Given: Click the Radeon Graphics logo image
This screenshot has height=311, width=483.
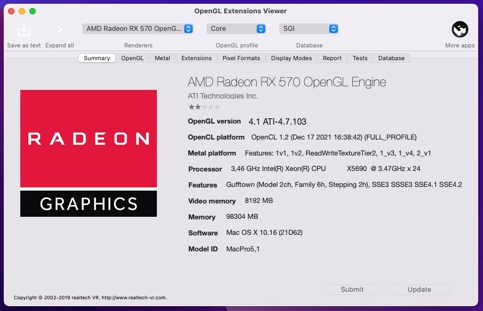Looking at the screenshot, I should (89, 153).
